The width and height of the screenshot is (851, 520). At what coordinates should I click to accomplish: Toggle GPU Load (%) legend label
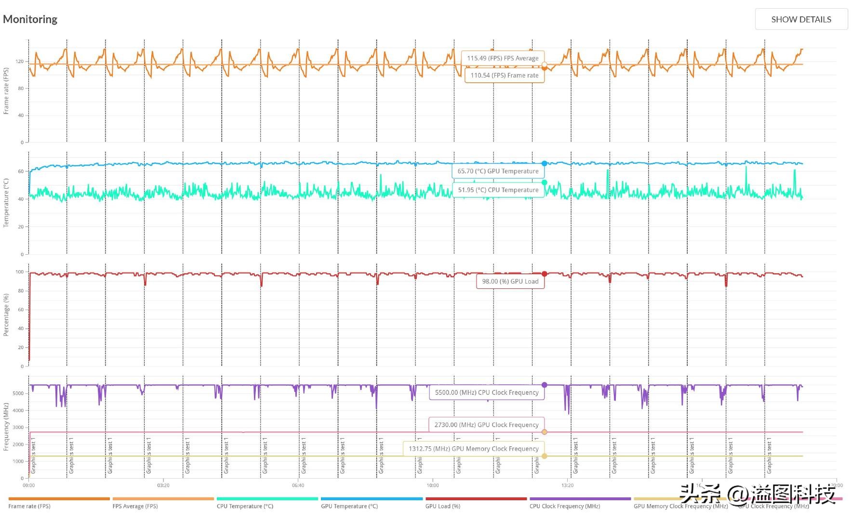click(x=442, y=506)
